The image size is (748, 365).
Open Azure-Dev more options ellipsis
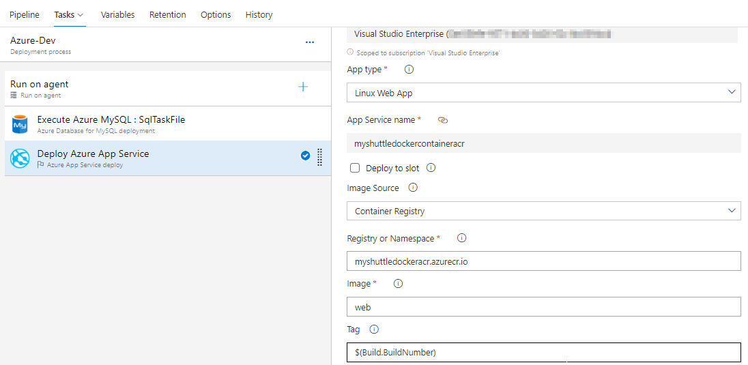tap(310, 42)
